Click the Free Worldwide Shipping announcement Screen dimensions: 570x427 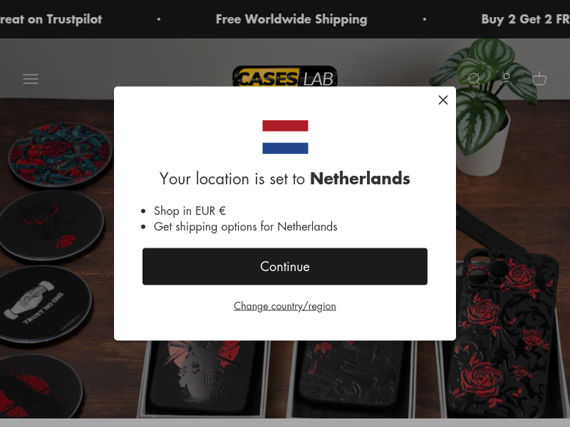(x=291, y=19)
